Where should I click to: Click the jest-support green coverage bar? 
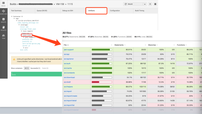pos(102,50)
